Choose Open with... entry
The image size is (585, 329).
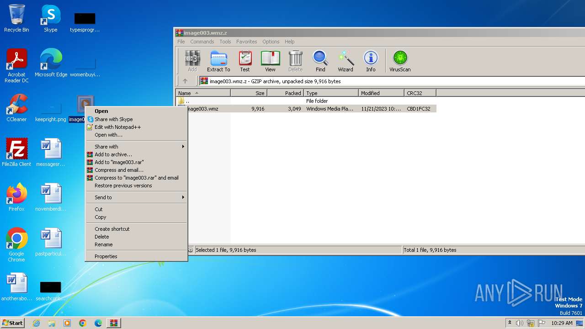[136, 135]
